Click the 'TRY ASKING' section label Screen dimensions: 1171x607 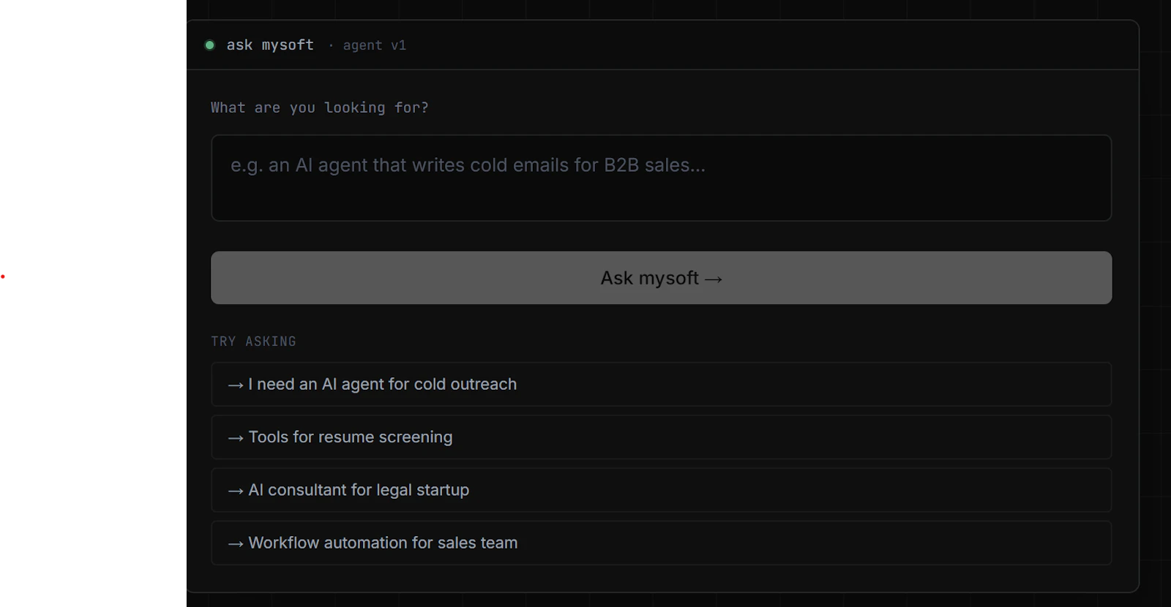(253, 342)
